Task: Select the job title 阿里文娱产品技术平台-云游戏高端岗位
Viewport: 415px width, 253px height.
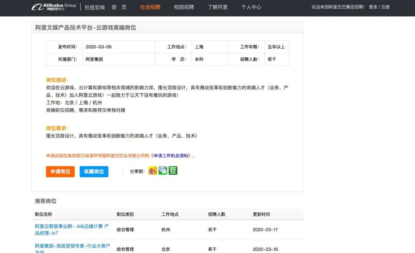Action: [85, 28]
